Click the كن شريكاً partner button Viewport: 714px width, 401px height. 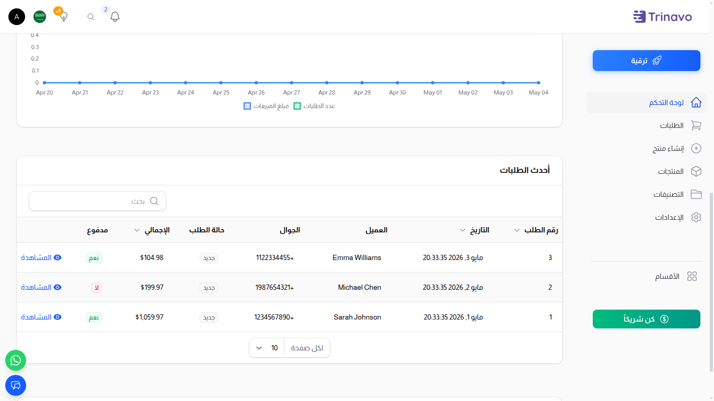tap(647, 319)
